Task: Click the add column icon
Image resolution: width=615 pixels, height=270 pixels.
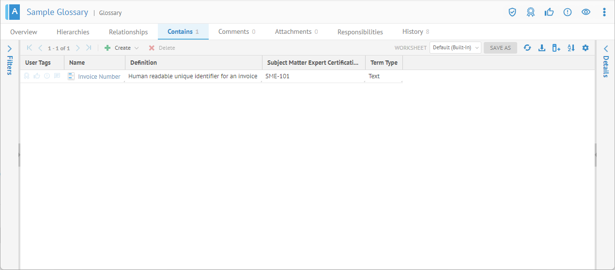Action: click(x=556, y=48)
